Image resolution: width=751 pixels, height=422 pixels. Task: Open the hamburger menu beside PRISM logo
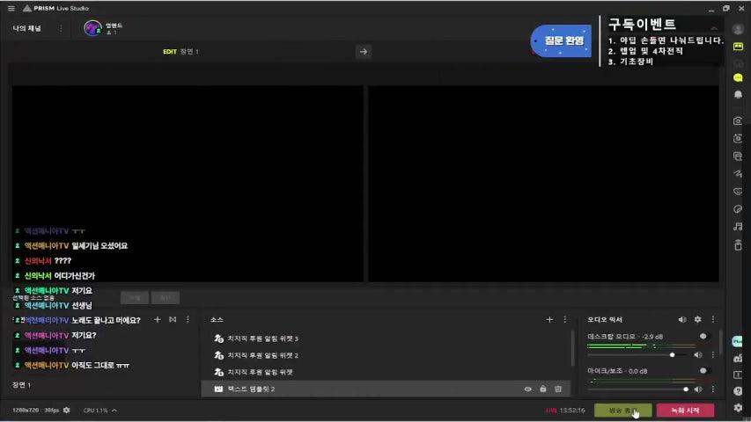(x=11, y=8)
